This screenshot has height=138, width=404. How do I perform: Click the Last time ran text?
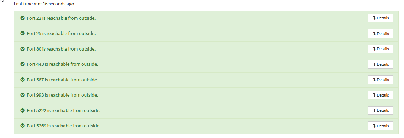point(44,4)
